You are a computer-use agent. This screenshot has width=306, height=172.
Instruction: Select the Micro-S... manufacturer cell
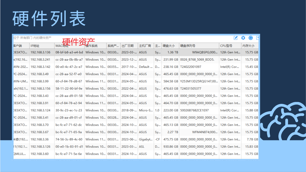click(146, 110)
